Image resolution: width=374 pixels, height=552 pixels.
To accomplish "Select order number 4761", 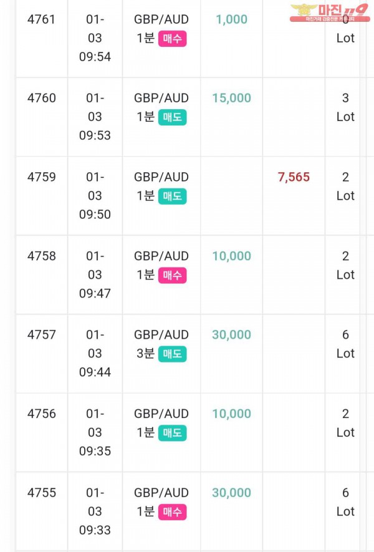I will point(42,19).
